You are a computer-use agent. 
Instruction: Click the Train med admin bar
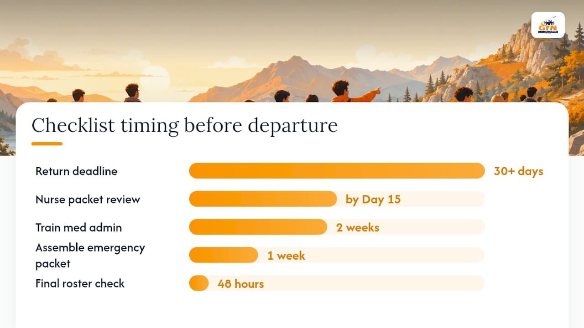[337, 227]
